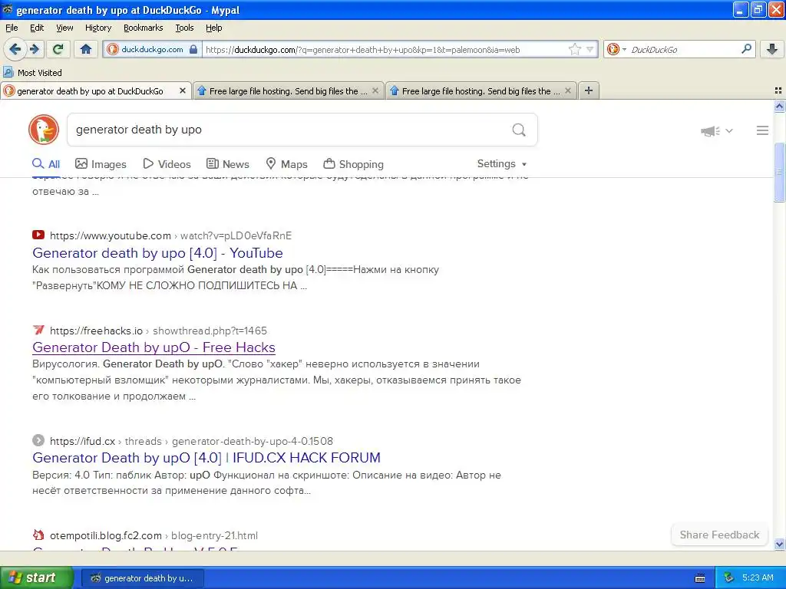
Task: Click the system tray security icon
Action: tap(729, 577)
